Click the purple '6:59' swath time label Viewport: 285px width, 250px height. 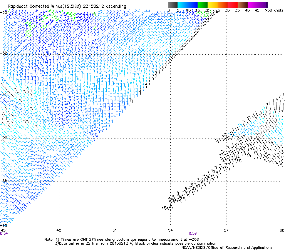[x=193, y=233]
